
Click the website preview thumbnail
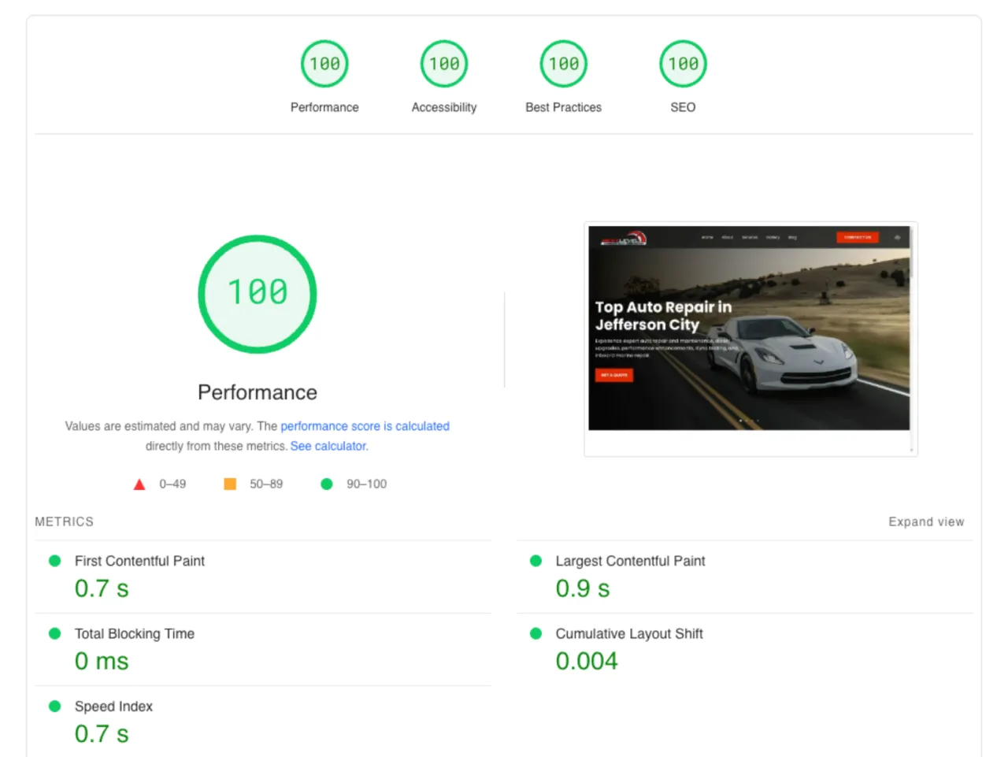[x=750, y=339]
